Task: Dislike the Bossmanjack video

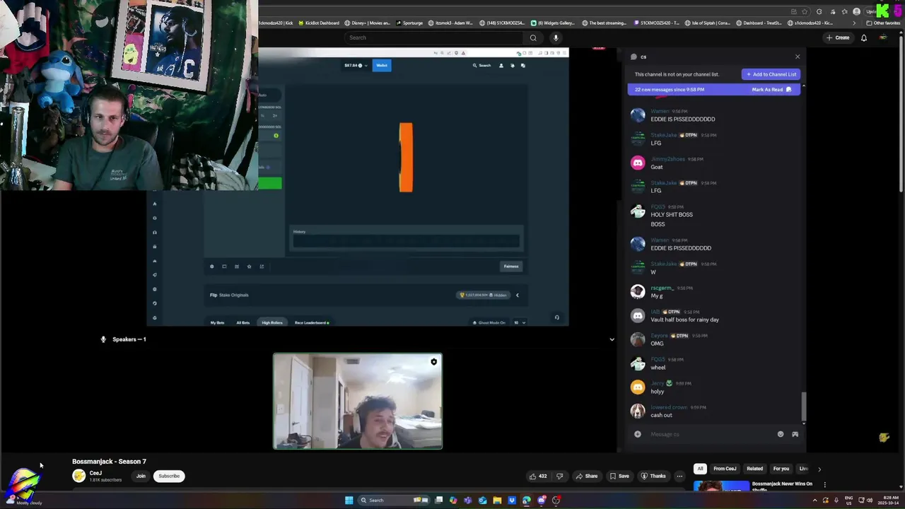Action: (x=559, y=476)
